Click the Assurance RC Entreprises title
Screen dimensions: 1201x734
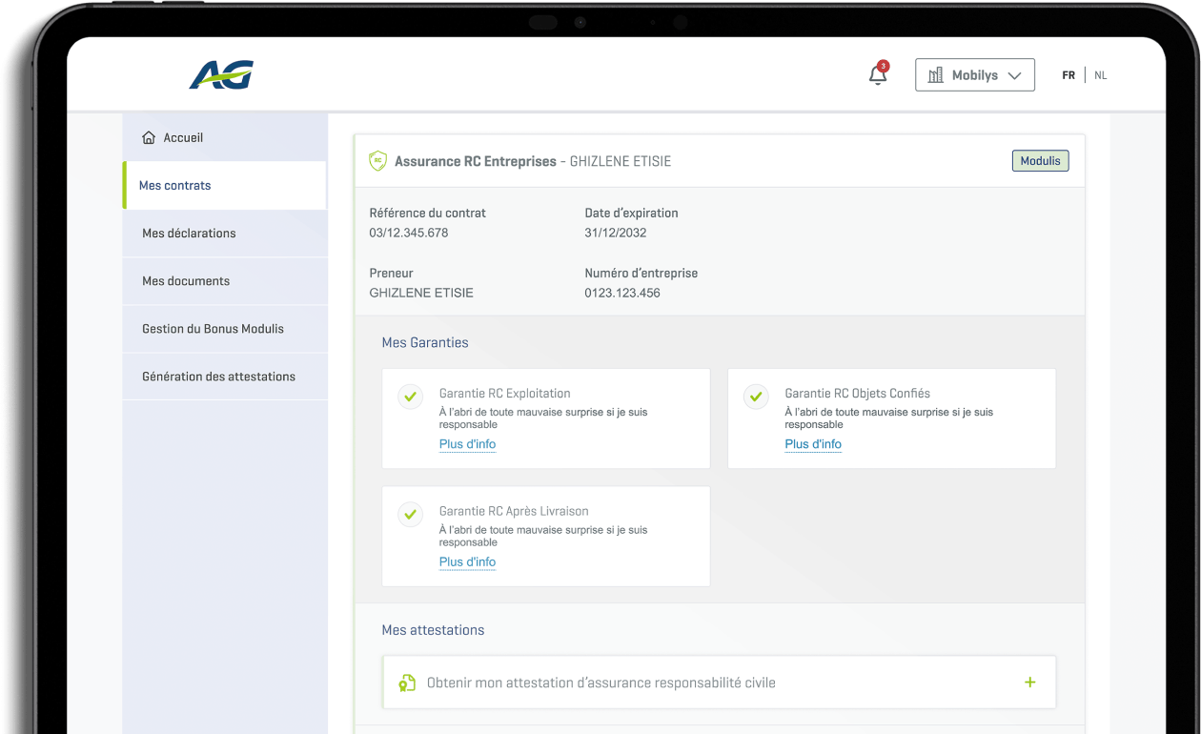(476, 162)
